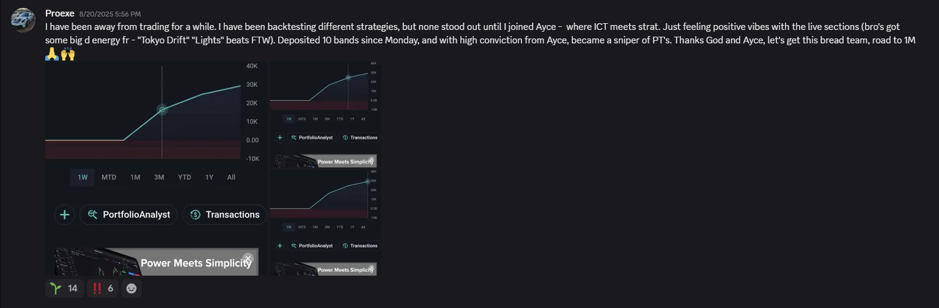Click the highlighted data point on the large chart

pos(162,109)
